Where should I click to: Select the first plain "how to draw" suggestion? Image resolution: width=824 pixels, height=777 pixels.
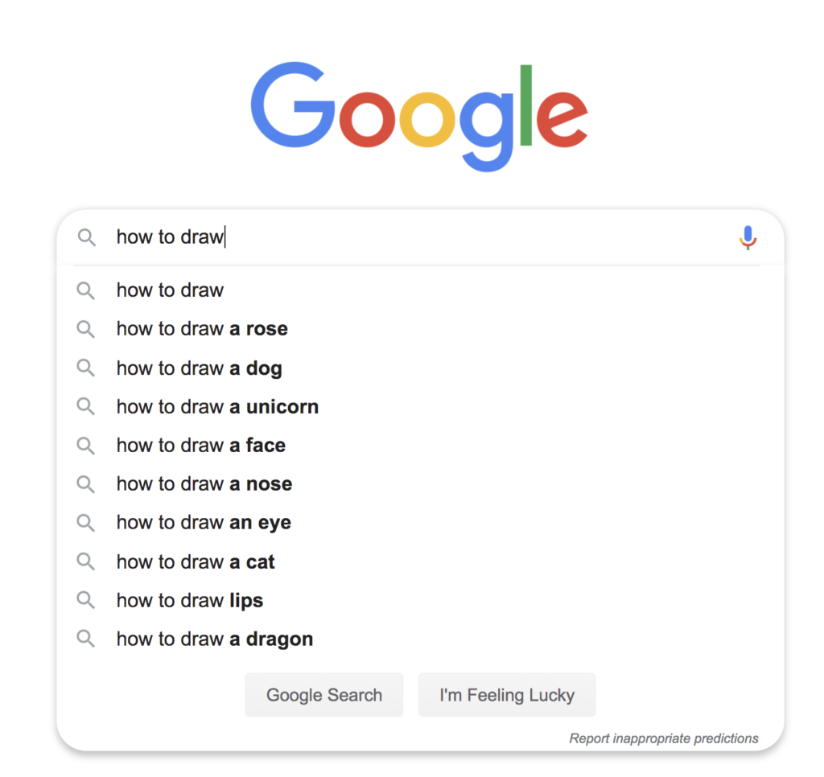pos(170,290)
